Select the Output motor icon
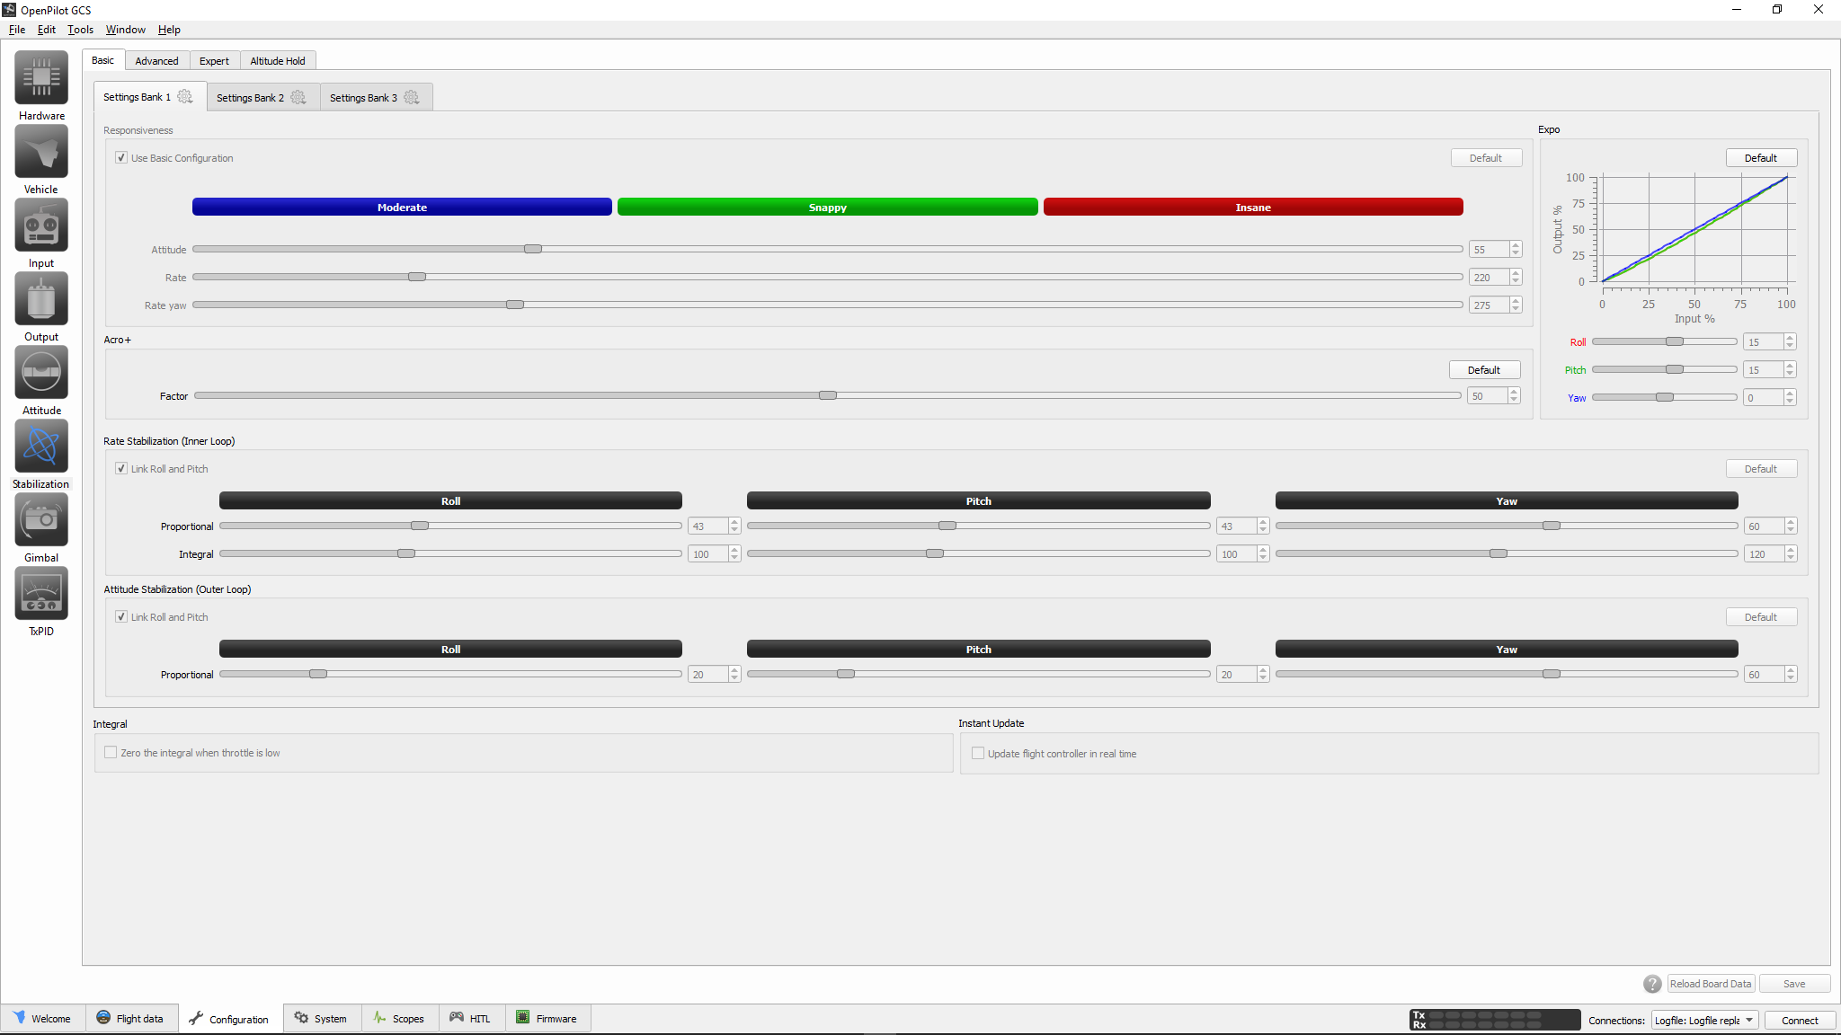 coord(41,299)
